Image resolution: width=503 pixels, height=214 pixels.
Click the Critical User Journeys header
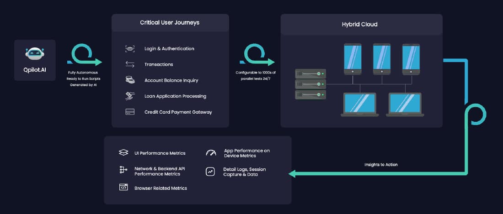coord(170,23)
